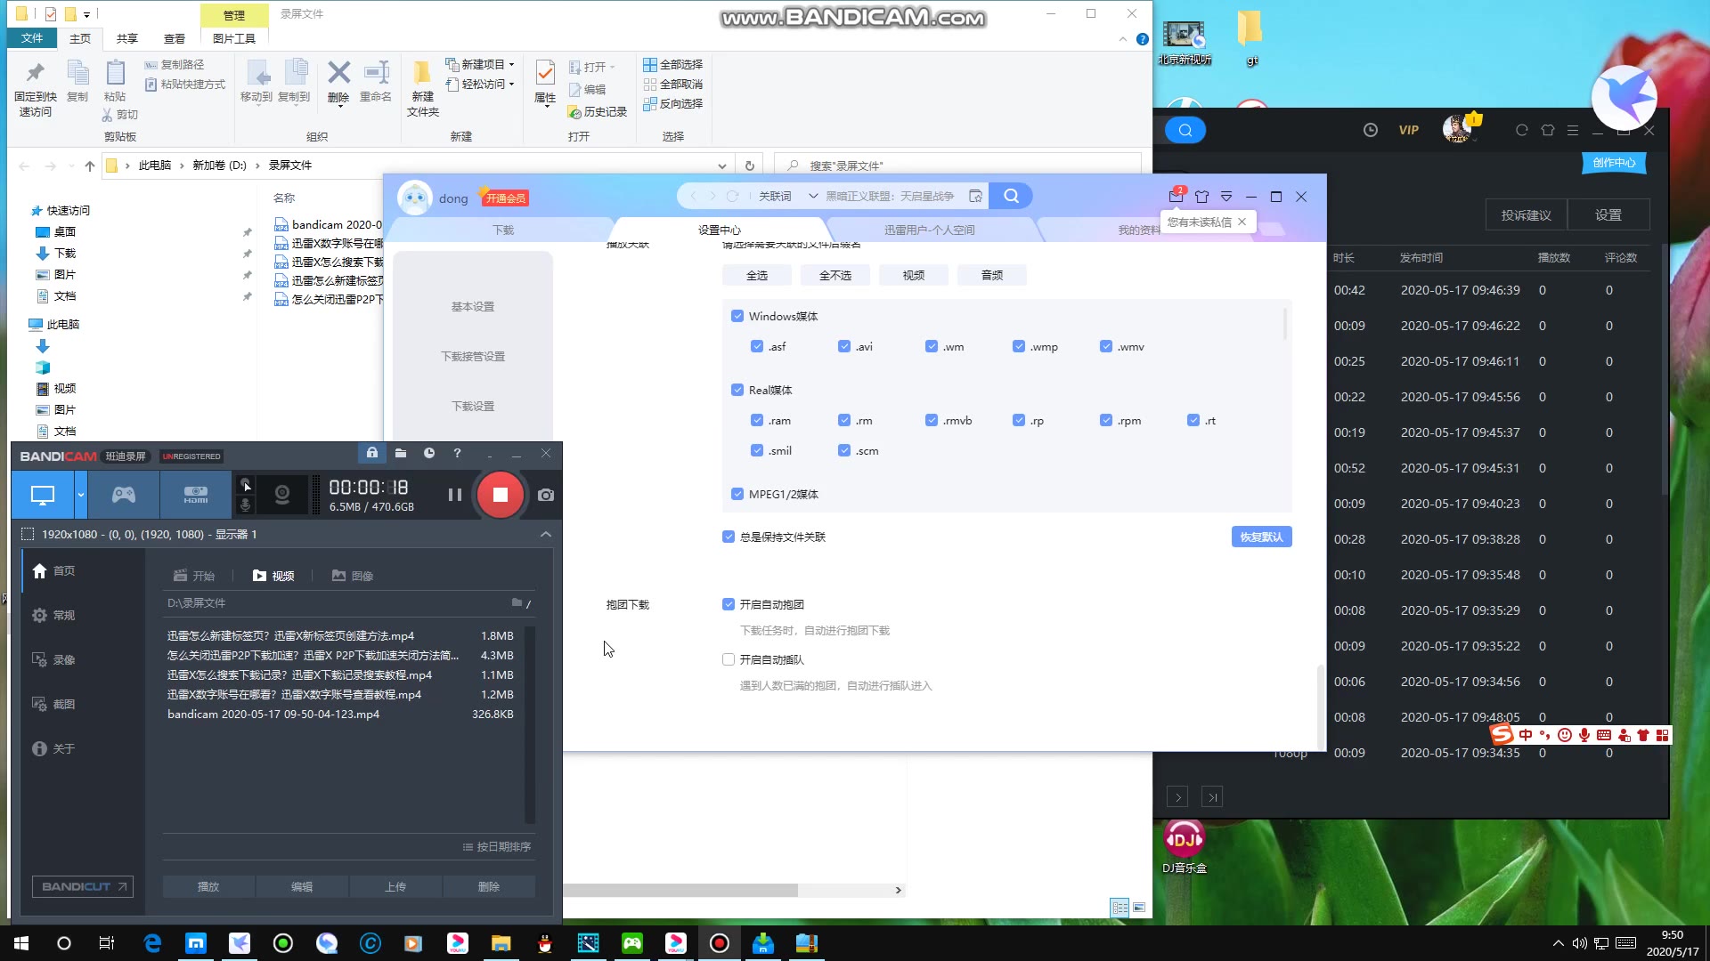Open history clock icon in dark window
1710x961 pixels.
(x=1371, y=130)
